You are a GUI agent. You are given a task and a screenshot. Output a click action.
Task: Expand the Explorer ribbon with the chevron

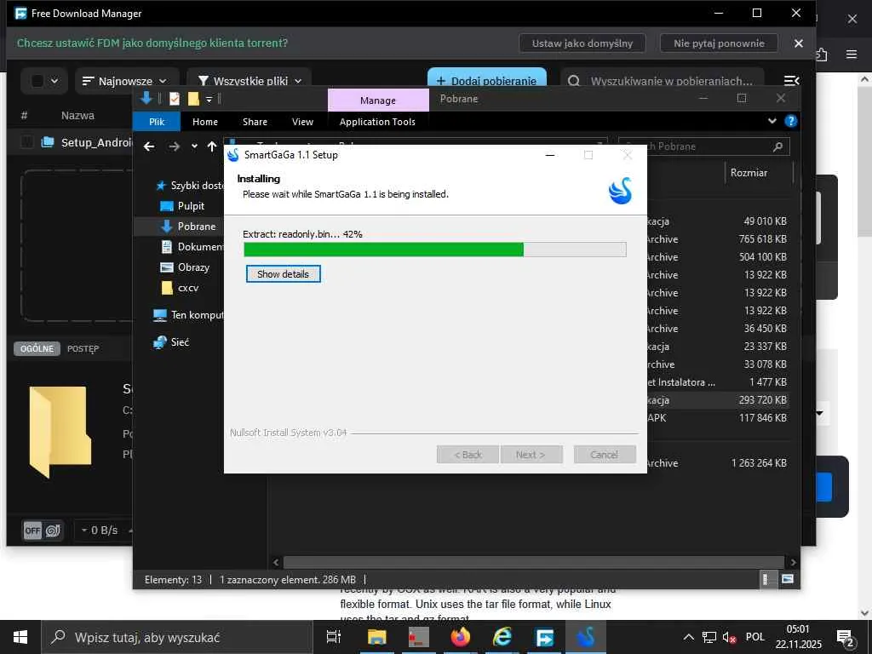pyautogui.click(x=772, y=121)
